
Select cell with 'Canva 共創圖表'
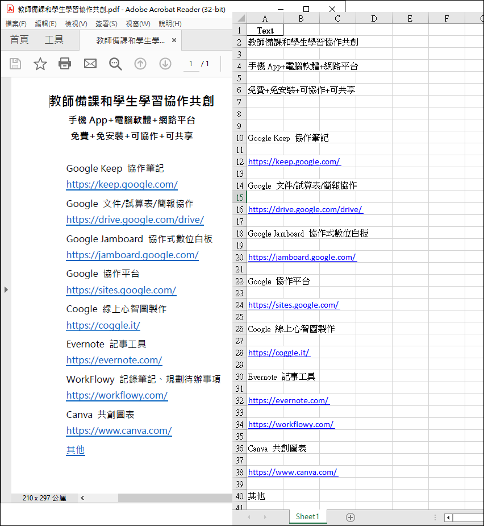[x=277, y=448]
